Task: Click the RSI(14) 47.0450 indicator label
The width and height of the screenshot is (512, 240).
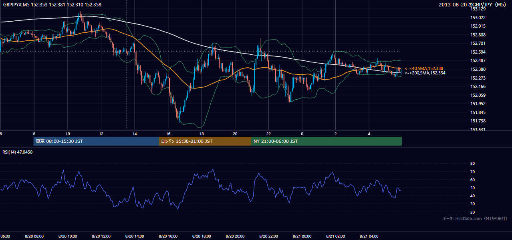Action: pyautogui.click(x=17, y=152)
